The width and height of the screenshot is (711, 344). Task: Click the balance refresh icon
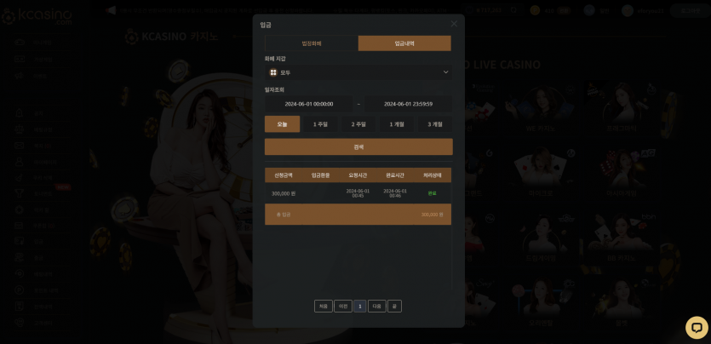(513, 10)
